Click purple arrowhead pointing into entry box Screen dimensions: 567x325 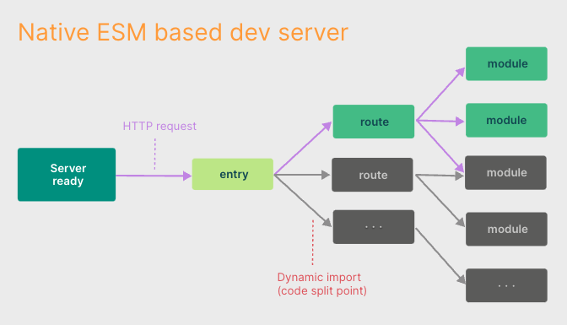point(187,176)
